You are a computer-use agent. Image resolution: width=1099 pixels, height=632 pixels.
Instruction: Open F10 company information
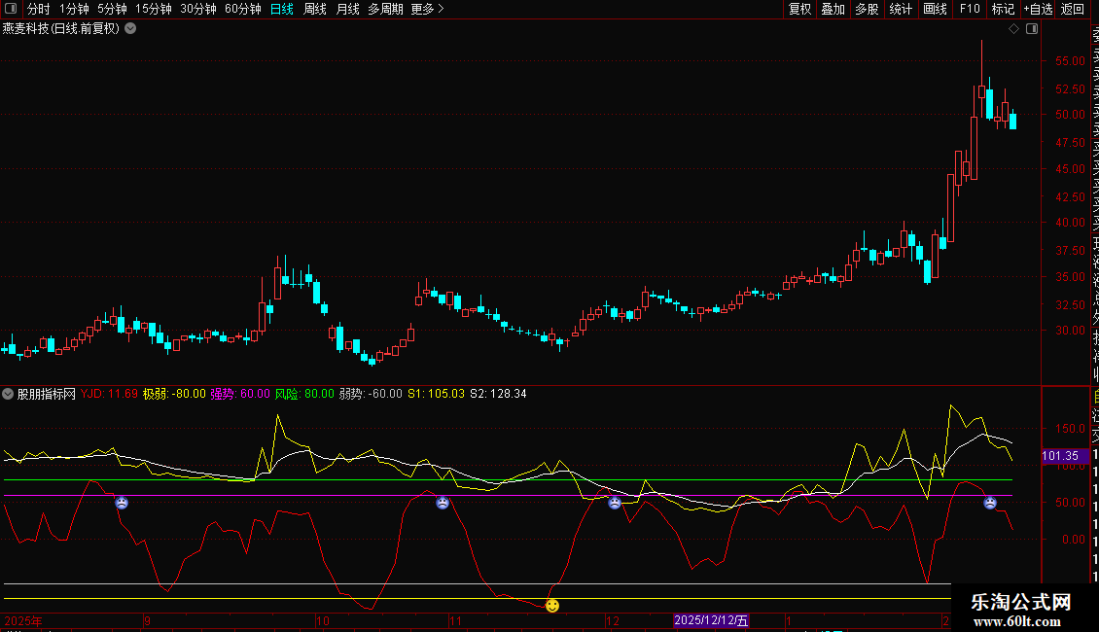[x=969, y=9]
